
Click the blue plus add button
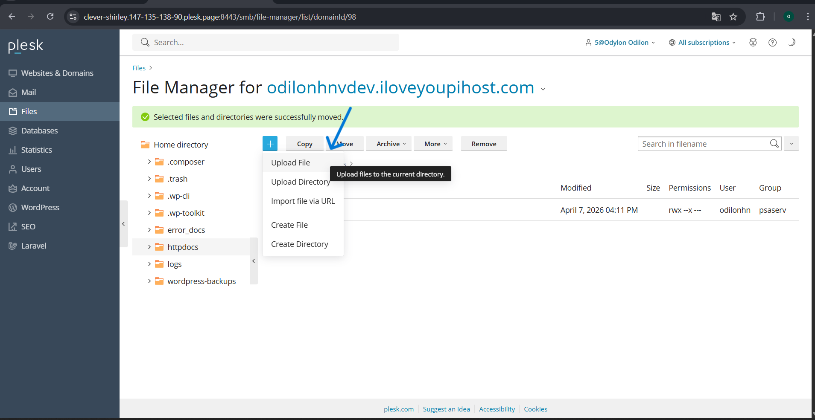270,144
